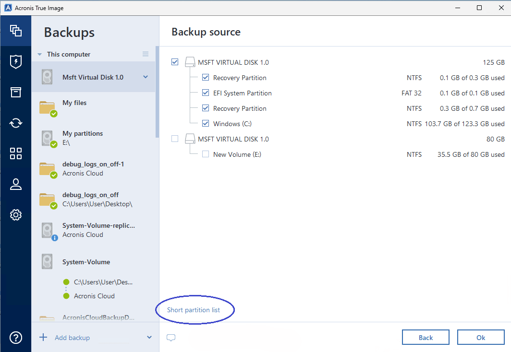
Task: Uncheck the Windows (C:) partition
Action: tap(206, 123)
